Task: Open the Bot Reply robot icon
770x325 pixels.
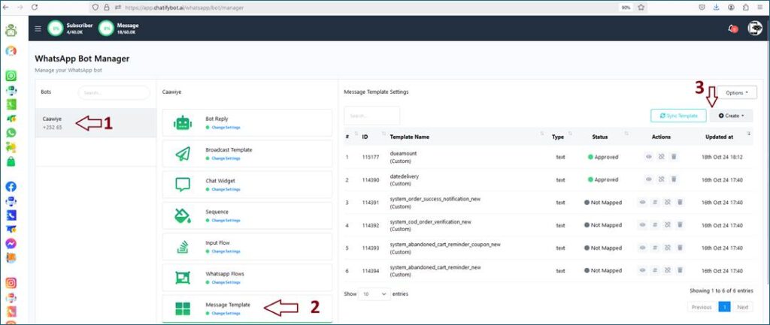Action: (182, 123)
